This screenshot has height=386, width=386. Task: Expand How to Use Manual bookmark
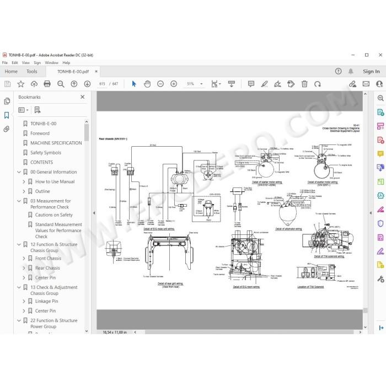tap(24, 181)
